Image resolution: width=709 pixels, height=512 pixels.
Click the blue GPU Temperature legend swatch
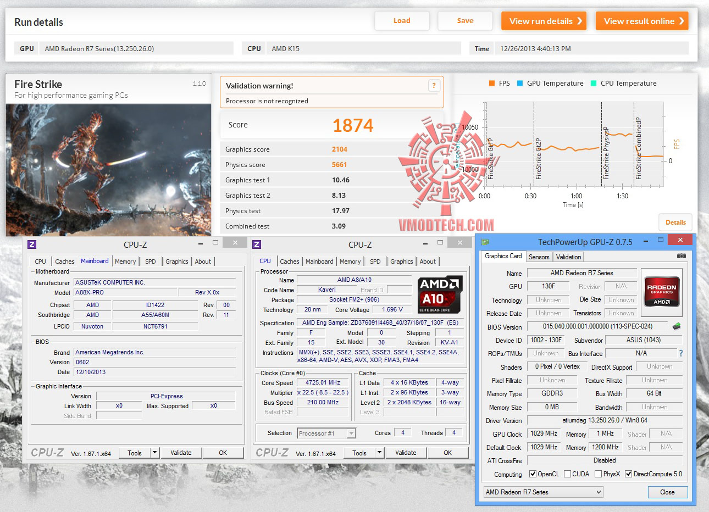[520, 84]
